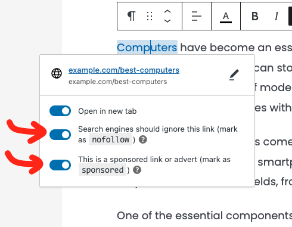Open the text color picker

pyautogui.click(x=226, y=17)
